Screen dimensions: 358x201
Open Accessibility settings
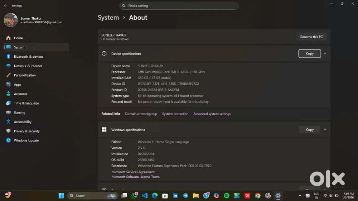pyautogui.click(x=23, y=122)
